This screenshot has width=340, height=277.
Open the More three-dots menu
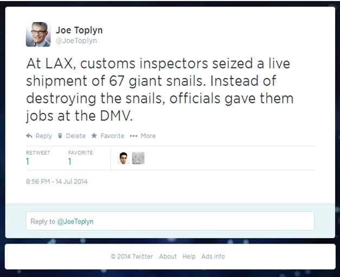(x=133, y=136)
